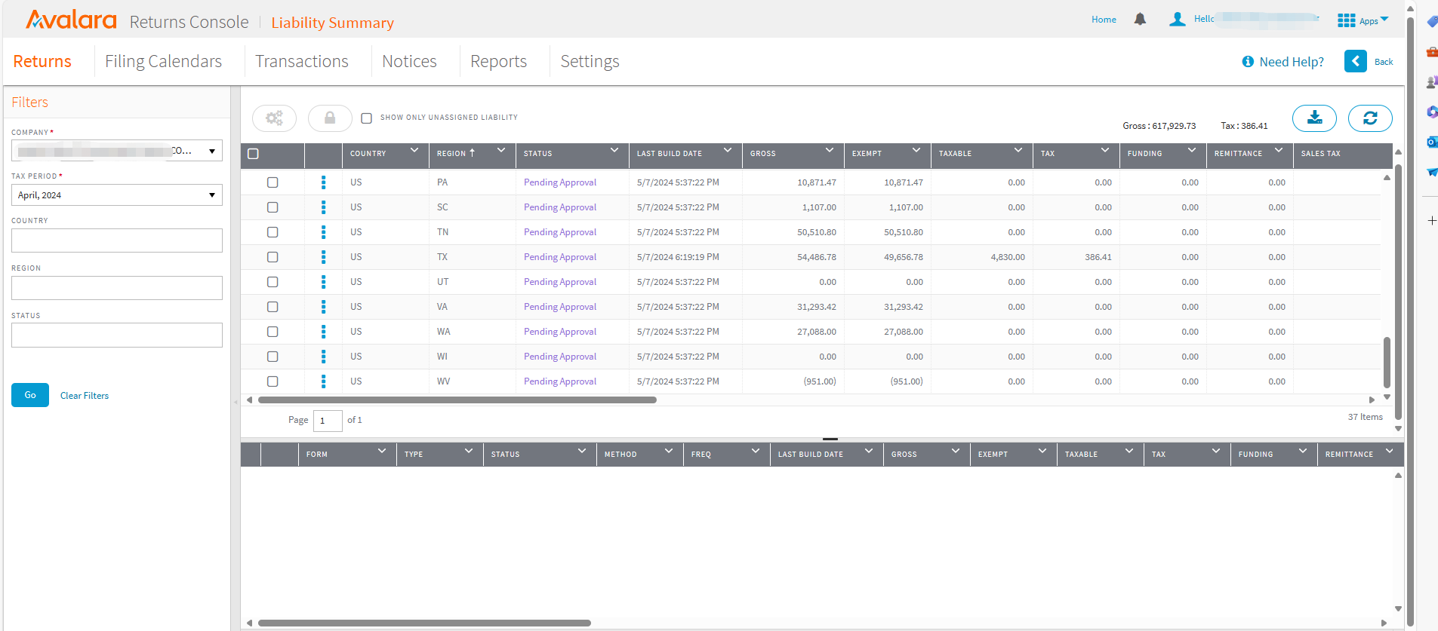Click the Go button
The image size is (1438, 631).
[30, 395]
